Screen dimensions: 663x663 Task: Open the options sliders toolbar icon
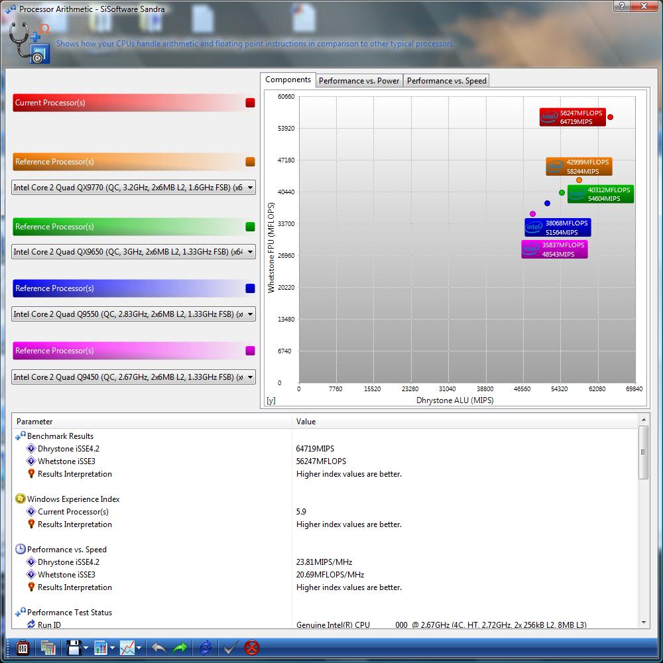point(23,647)
